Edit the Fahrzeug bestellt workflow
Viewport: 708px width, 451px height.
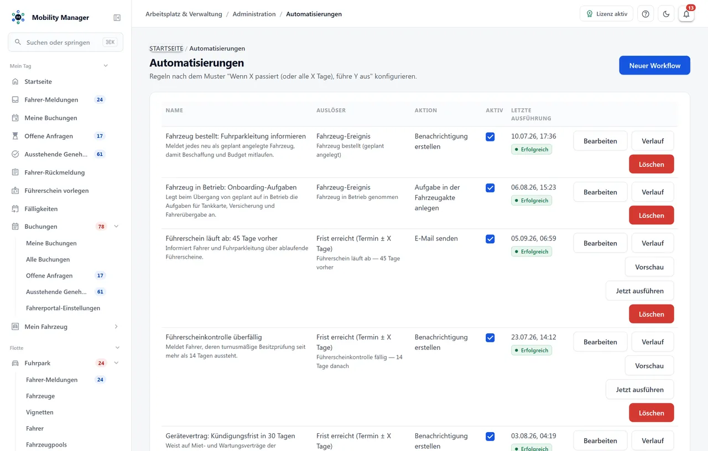(600, 141)
